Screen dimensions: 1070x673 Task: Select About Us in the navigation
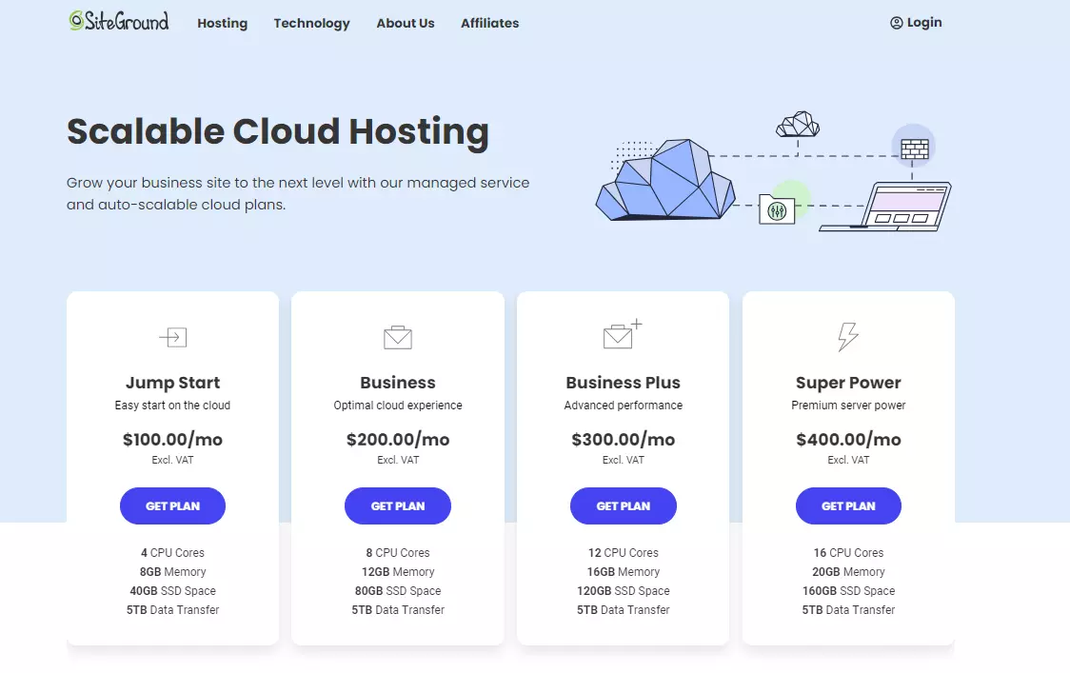click(x=406, y=23)
